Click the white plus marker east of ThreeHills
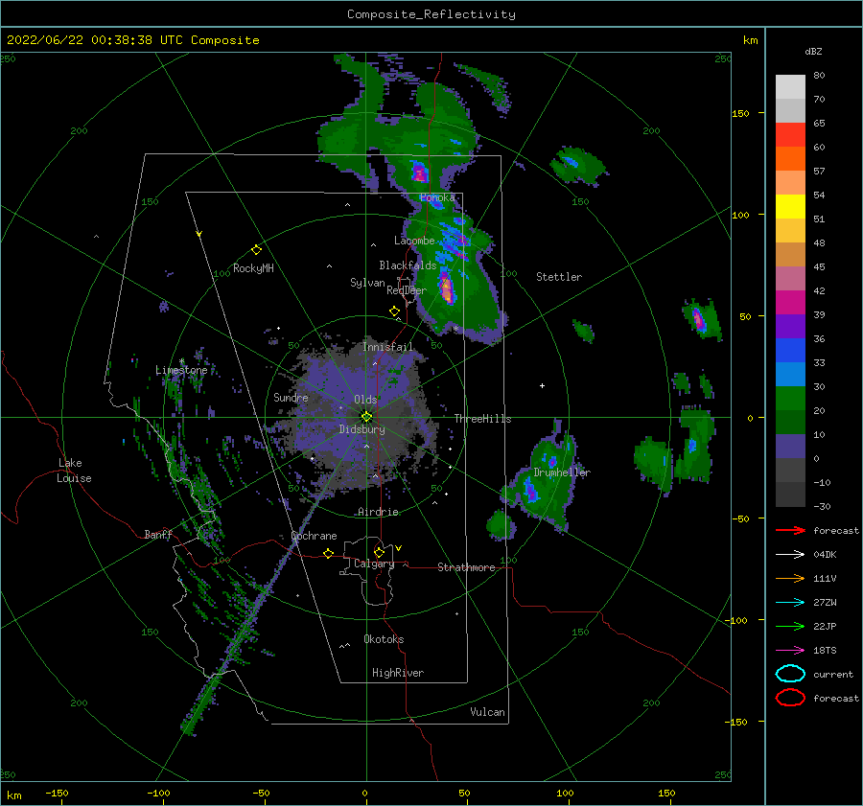This screenshot has width=863, height=806. click(x=542, y=385)
